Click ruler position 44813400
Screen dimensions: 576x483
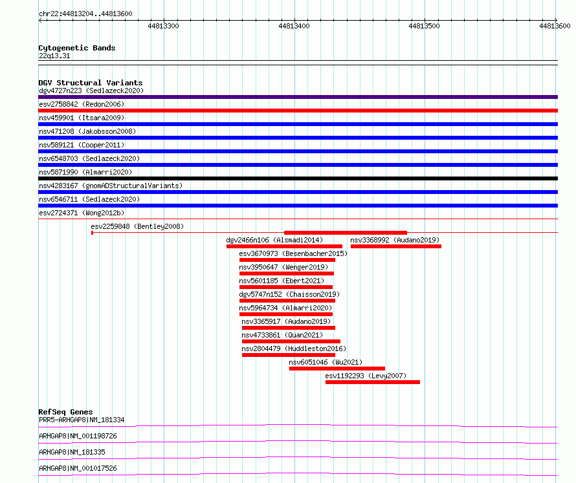294,26
